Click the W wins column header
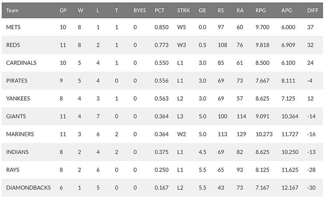Screen dimensions: 324x198 pyautogui.click(x=80, y=10)
